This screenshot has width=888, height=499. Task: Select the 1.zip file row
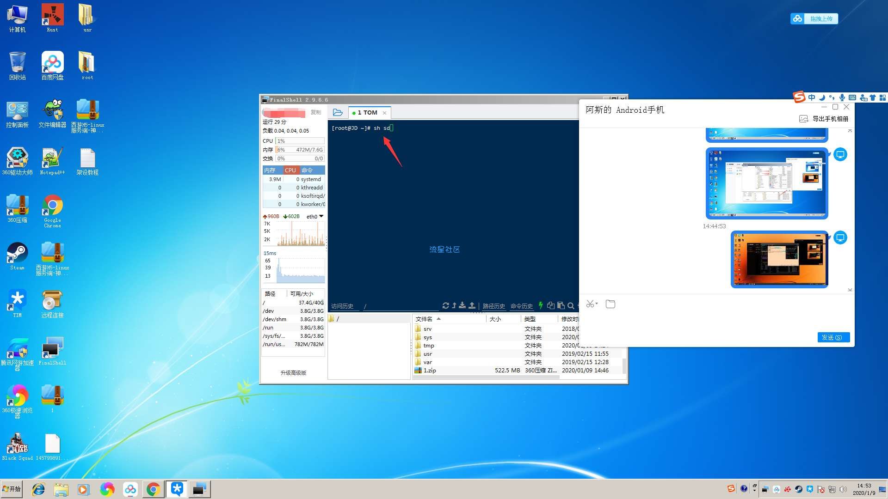pos(518,371)
